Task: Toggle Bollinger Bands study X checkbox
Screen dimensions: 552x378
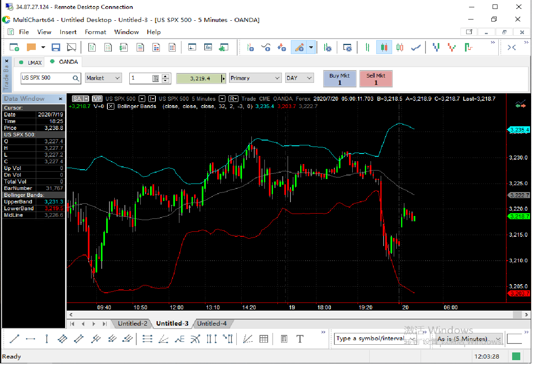Action: click(x=111, y=106)
